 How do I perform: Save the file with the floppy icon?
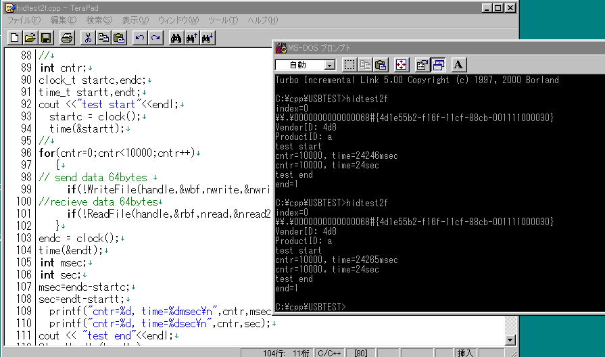tap(46, 38)
